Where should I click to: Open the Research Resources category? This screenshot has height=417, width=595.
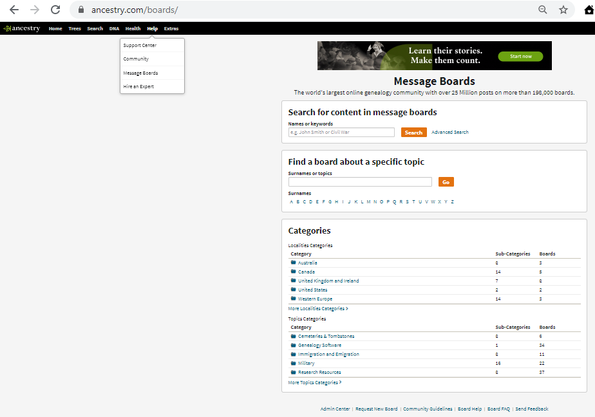(319, 373)
